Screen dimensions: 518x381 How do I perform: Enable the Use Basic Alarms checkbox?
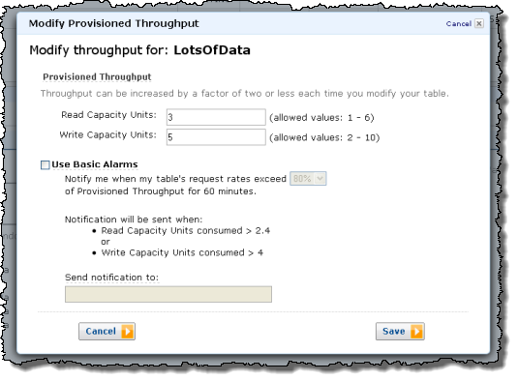coord(45,165)
